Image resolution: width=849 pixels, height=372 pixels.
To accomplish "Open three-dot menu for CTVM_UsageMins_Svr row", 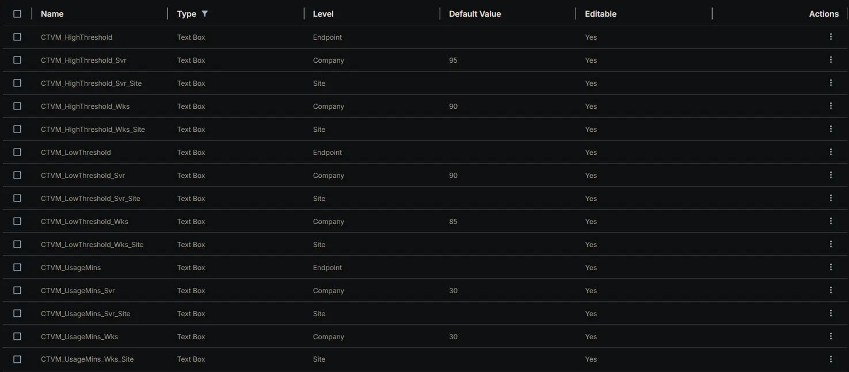I will [x=831, y=290].
